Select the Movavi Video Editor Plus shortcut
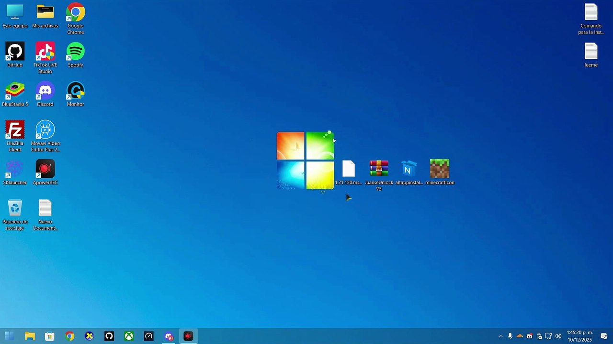The height and width of the screenshot is (344, 613). [45, 137]
